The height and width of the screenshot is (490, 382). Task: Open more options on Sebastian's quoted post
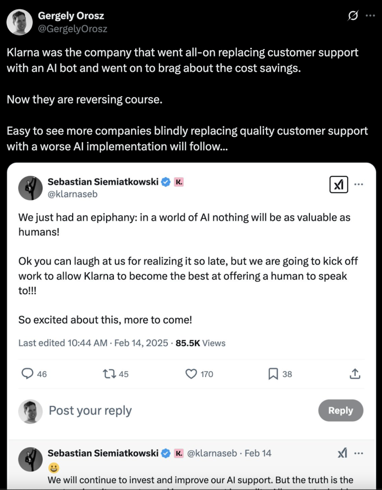click(359, 185)
